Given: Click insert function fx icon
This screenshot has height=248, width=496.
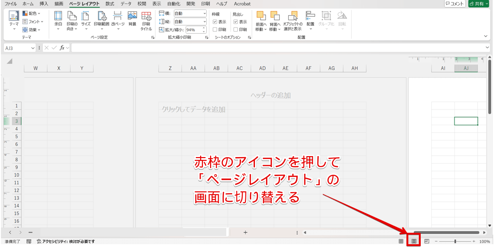Looking at the screenshot, I should click(62, 48).
